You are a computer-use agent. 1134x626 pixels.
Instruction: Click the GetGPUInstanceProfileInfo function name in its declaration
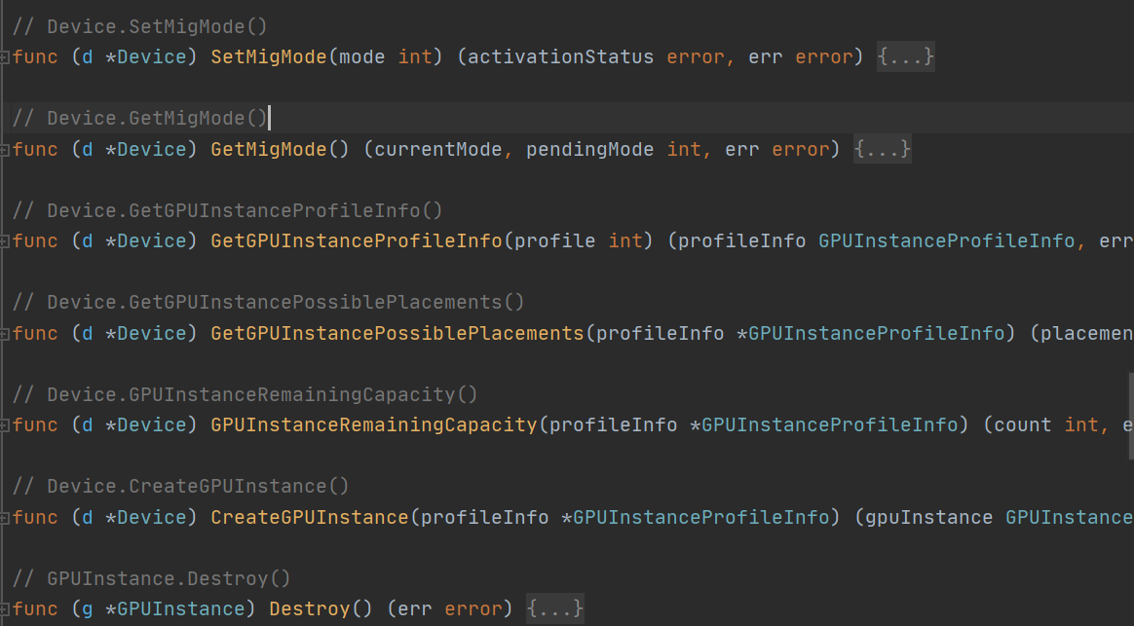tap(357, 240)
